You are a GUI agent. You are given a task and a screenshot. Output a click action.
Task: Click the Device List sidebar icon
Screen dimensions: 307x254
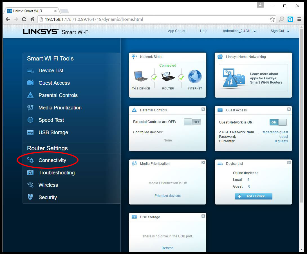click(30, 70)
